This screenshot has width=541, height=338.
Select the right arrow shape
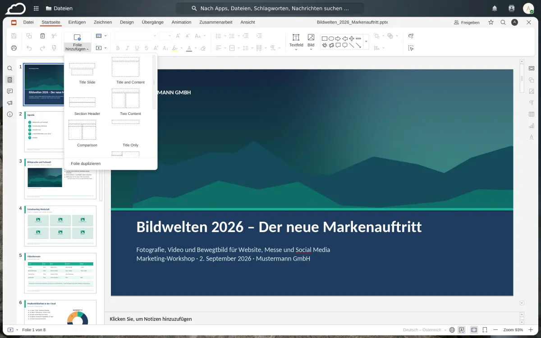(x=338, y=39)
